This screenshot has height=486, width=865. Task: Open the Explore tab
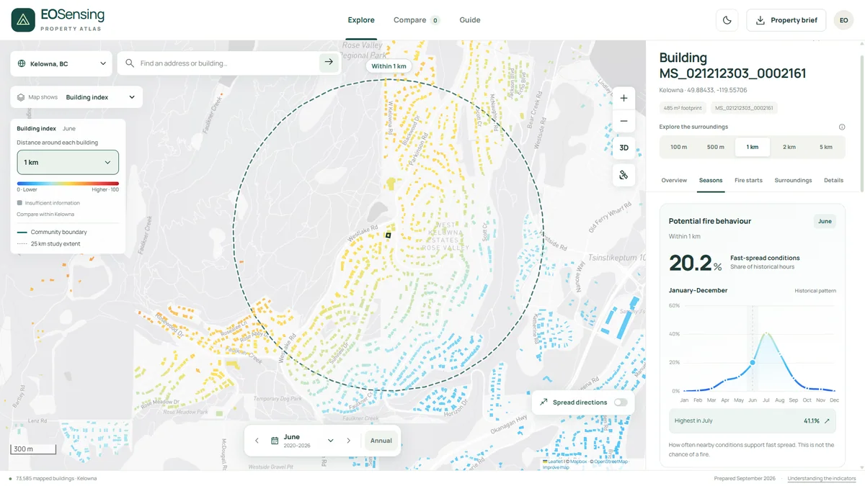pyautogui.click(x=361, y=20)
